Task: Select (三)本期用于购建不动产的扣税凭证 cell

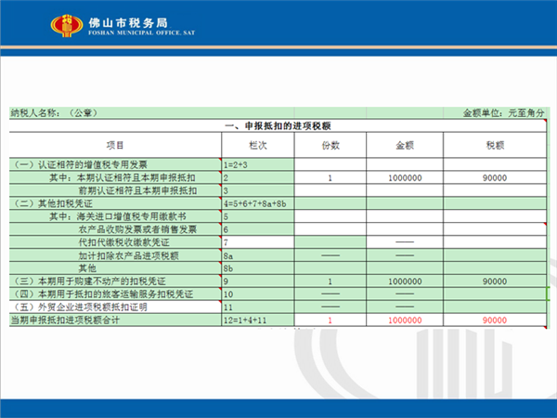Action: [115, 281]
